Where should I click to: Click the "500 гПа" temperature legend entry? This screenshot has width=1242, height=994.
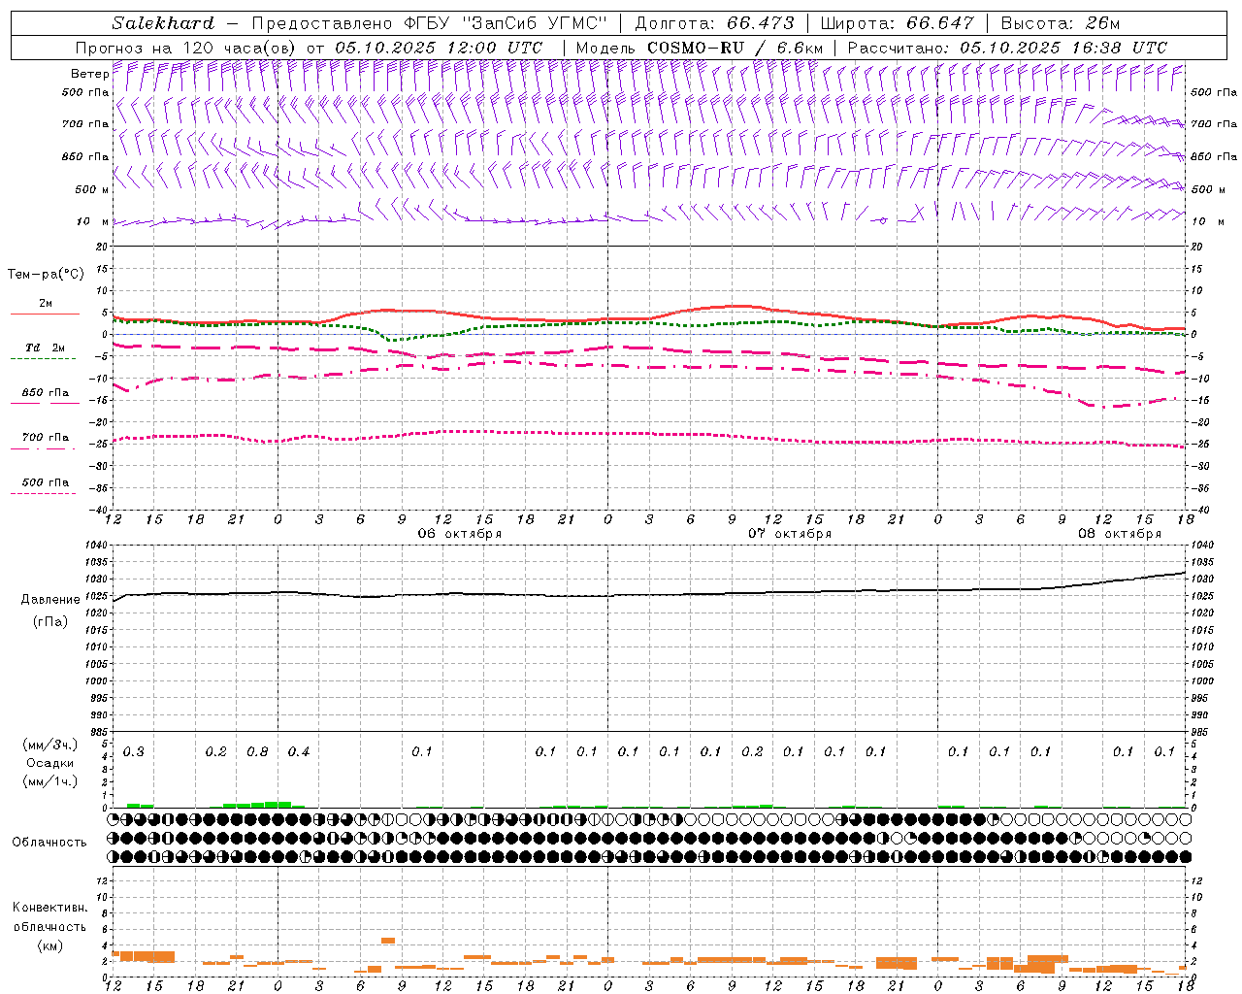pos(46,482)
